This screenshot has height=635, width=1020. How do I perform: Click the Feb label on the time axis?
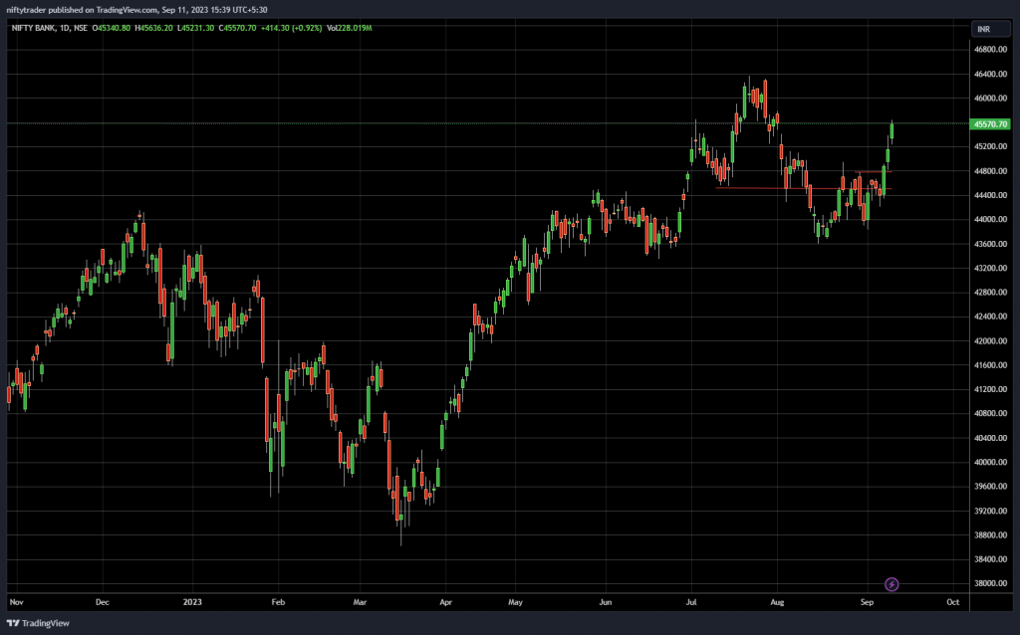click(278, 602)
